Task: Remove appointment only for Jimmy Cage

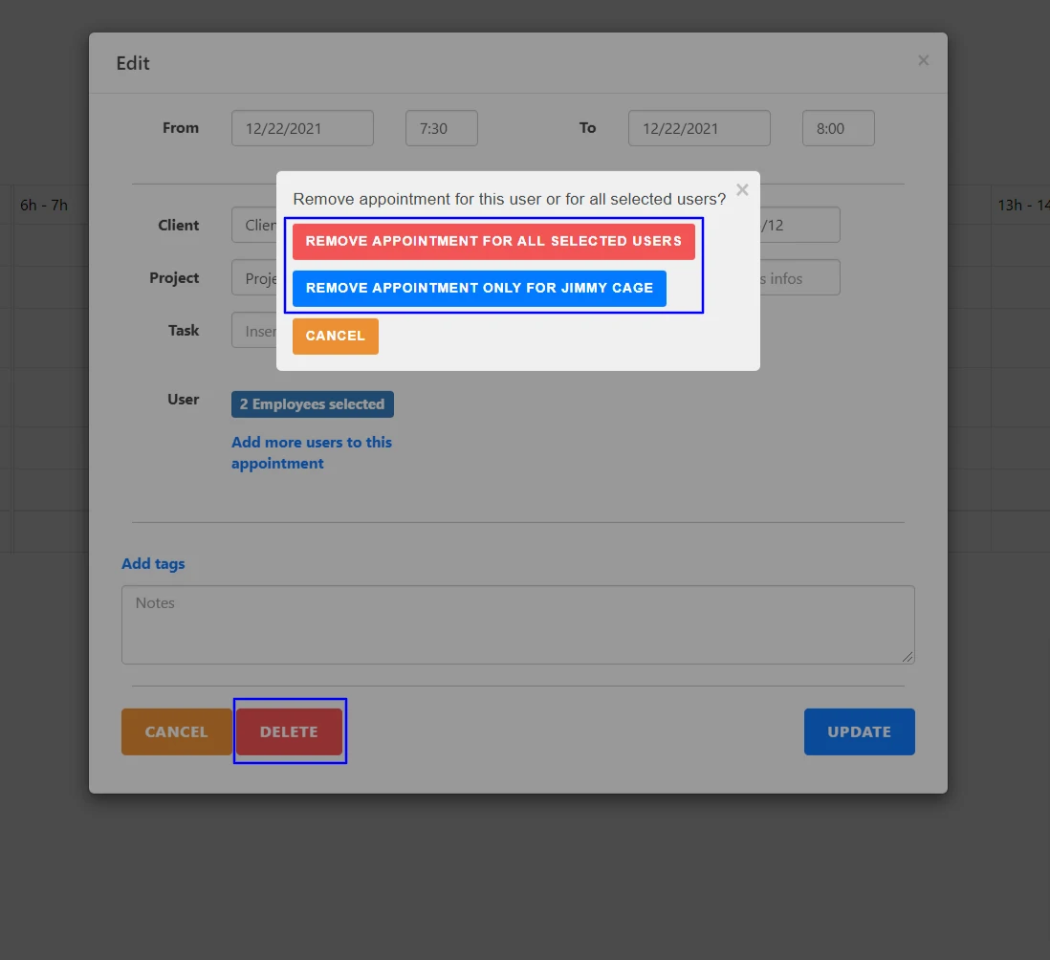Action: (x=479, y=288)
